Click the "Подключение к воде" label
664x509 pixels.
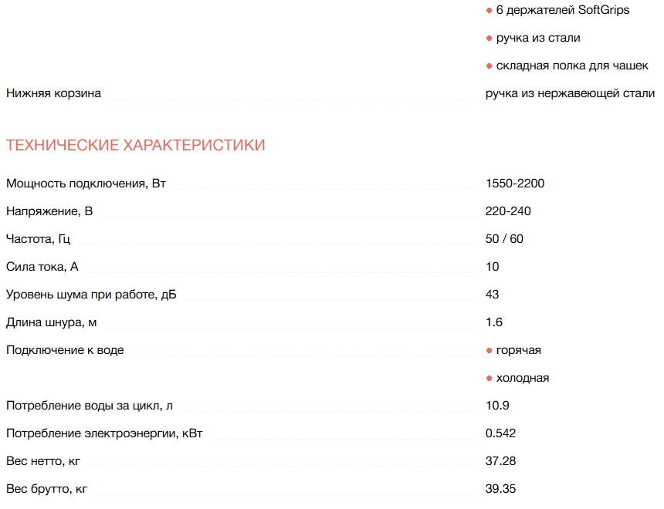[x=65, y=350]
